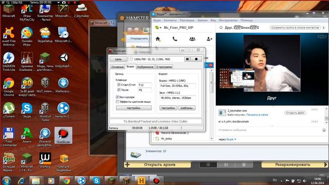Open Hamster taskbar icon
The image size is (329, 185).
coord(141,180)
